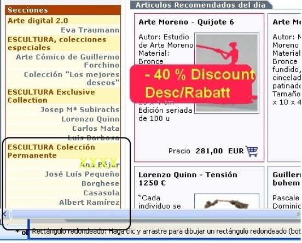Select José Luís Pequeño in the sidebar

click(82, 174)
